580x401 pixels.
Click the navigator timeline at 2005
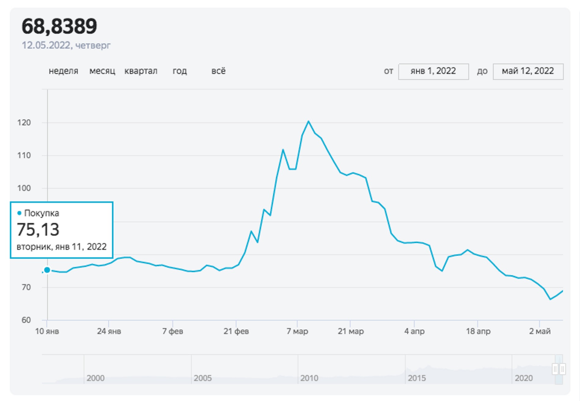tap(202, 378)
